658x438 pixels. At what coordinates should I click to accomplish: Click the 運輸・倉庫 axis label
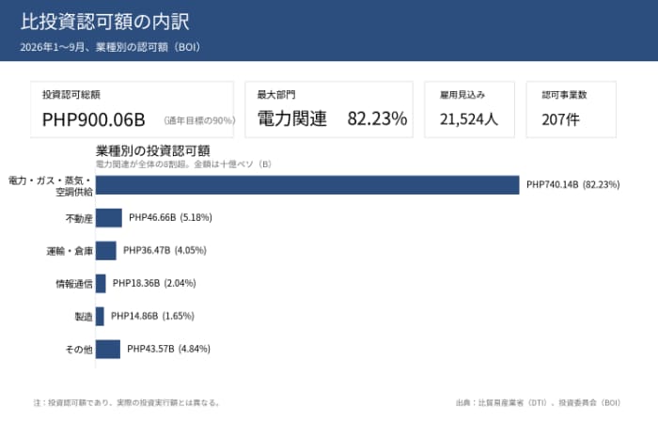[x=70, y=251]
